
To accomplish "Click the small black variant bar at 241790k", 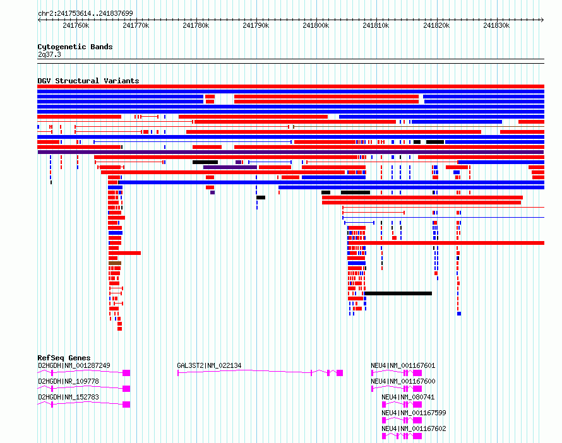I will click(261, 198).
